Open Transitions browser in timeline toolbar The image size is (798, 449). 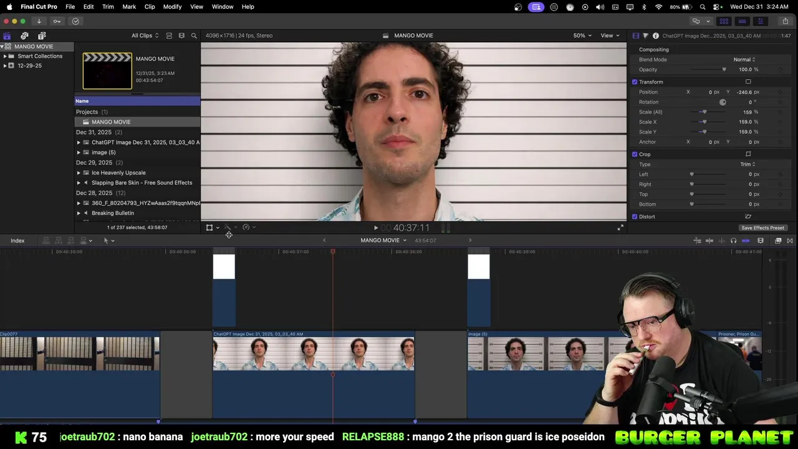tap(790, 241)
